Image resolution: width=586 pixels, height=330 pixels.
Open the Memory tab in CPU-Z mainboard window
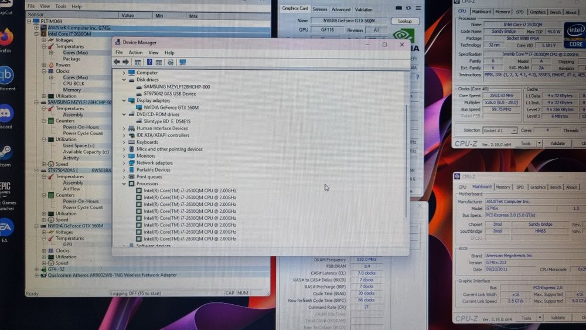[503, 187]
